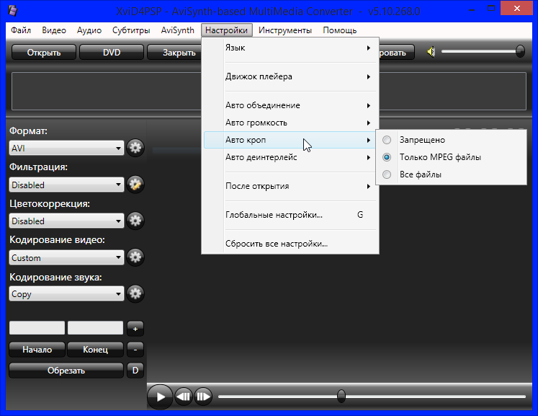
Task: Choose Только MPEG файлы radio option
Action: point(387,157)
